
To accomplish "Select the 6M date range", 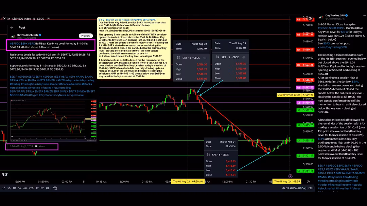I will point(25,188).
